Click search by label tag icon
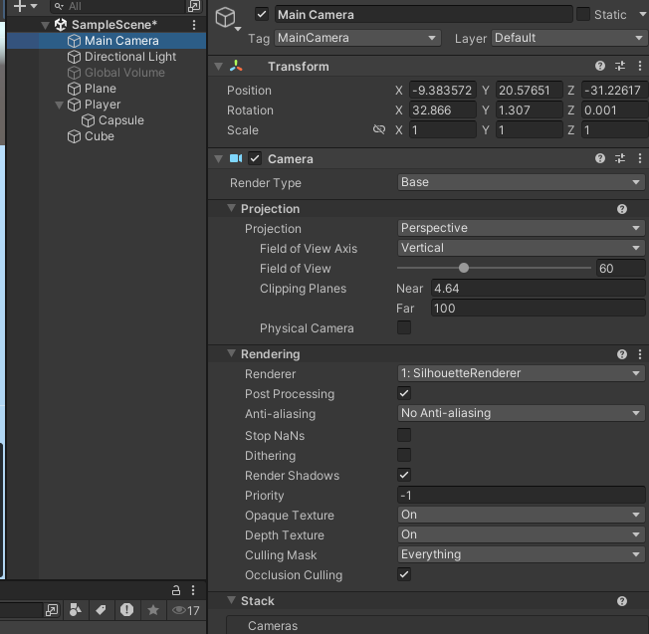 (101, 610)
